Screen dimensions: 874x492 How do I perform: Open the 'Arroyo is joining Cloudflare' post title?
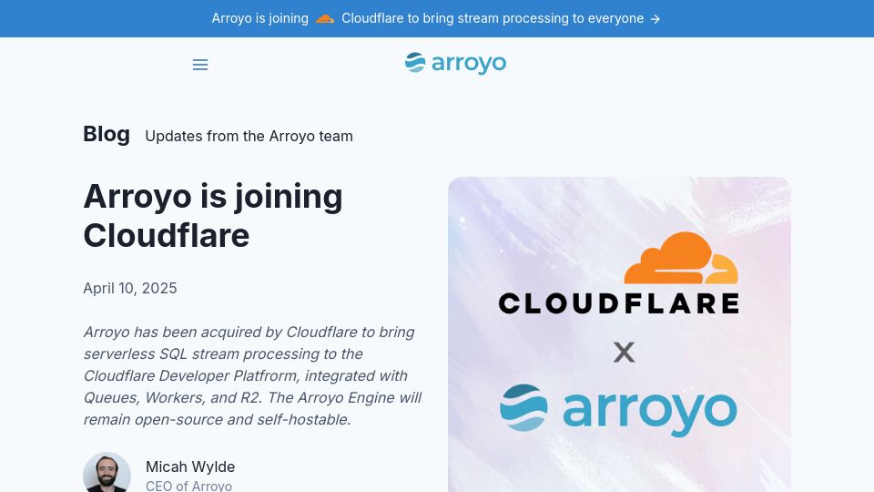coord(213,215)
